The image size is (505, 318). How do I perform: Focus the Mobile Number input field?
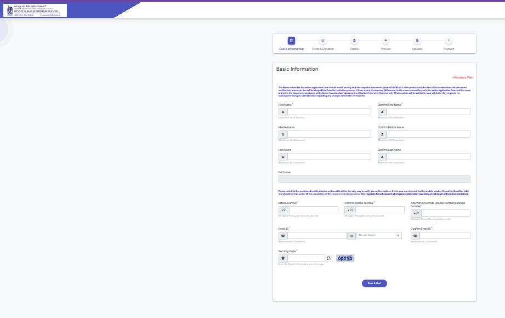(x=313, y=210)
